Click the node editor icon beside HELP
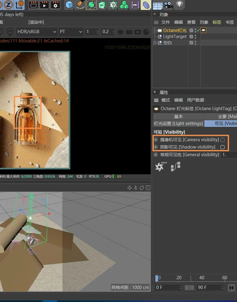The image size is (237, 302). [175, 166]
